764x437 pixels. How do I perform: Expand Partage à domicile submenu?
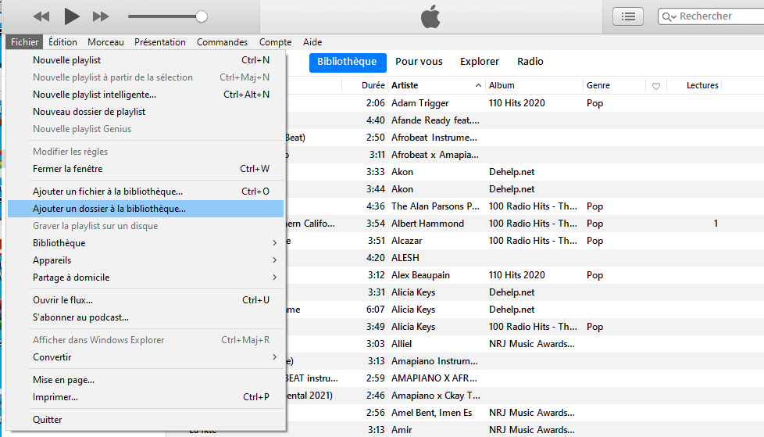coord(145,278)
